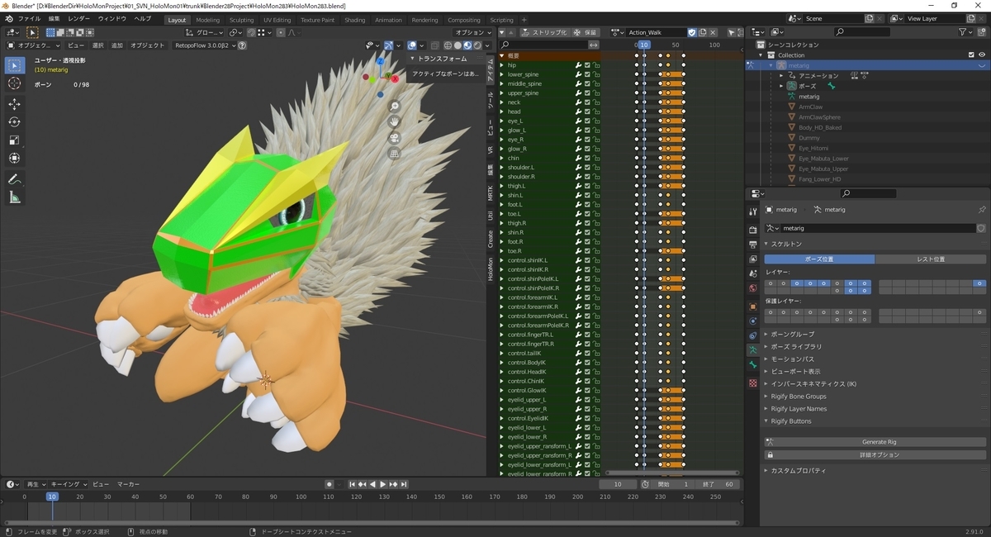Open the ウィンドウ menu

112,18
